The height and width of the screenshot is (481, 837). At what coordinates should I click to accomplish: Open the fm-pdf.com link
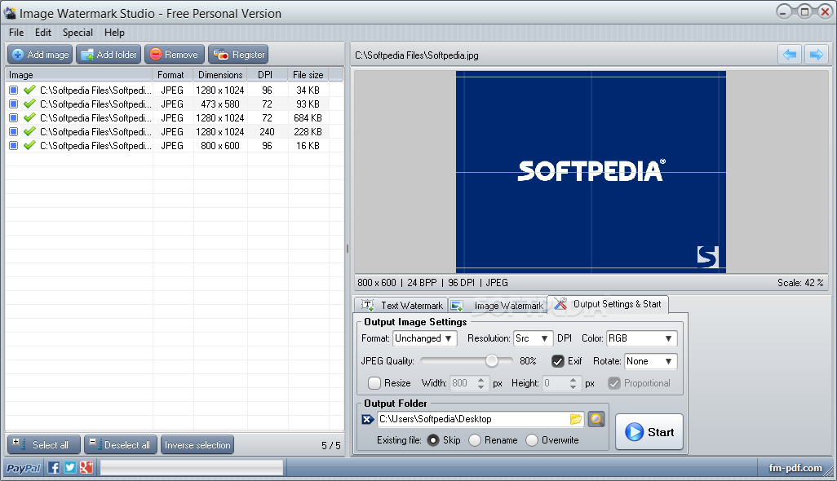pos(795,468)
